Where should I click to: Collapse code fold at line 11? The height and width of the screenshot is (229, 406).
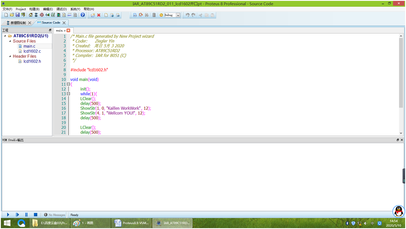(68, 84)
